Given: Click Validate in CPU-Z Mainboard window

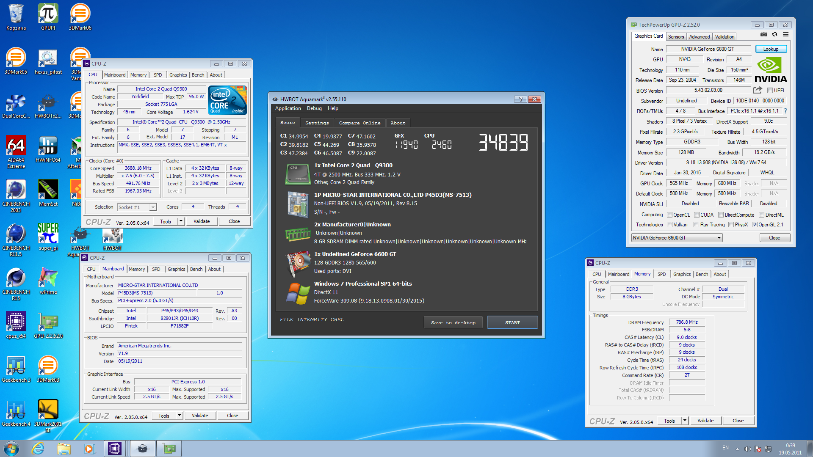Looking at the screenshot, I should pyautogui.click(x=200, y=416).
